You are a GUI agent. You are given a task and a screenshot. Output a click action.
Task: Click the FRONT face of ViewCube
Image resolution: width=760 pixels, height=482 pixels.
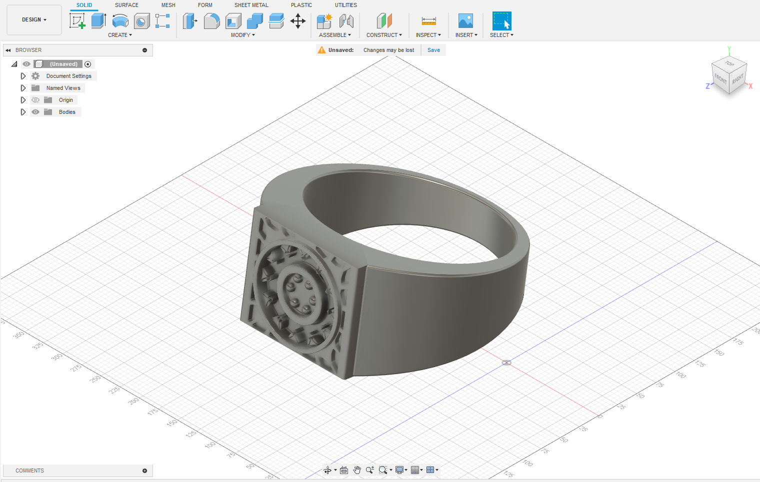[720, 79]
